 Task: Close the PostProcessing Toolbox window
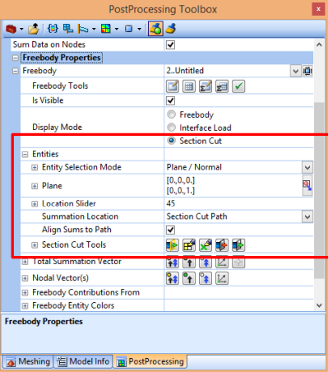(x=318, y=9)
